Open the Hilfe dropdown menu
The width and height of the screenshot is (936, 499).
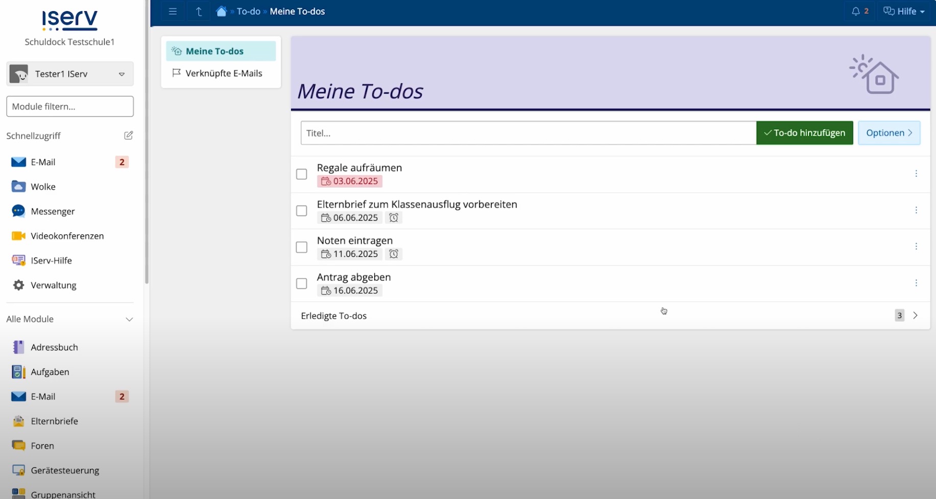tap(904, 11)
